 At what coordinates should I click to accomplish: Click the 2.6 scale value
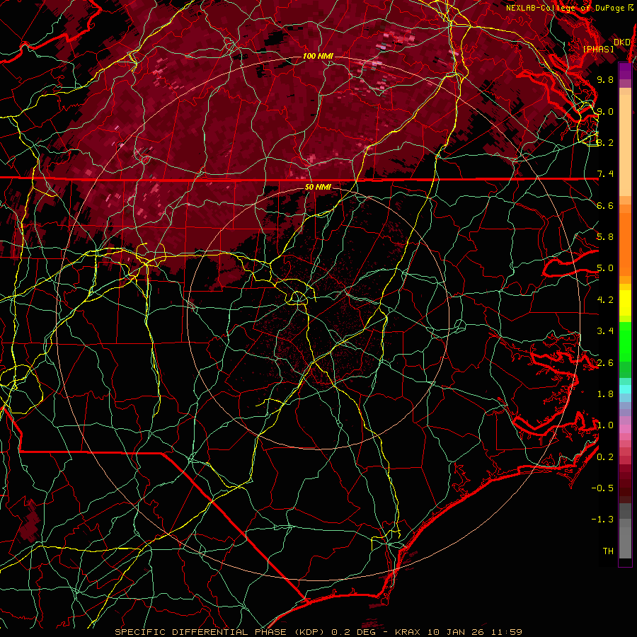605,363
